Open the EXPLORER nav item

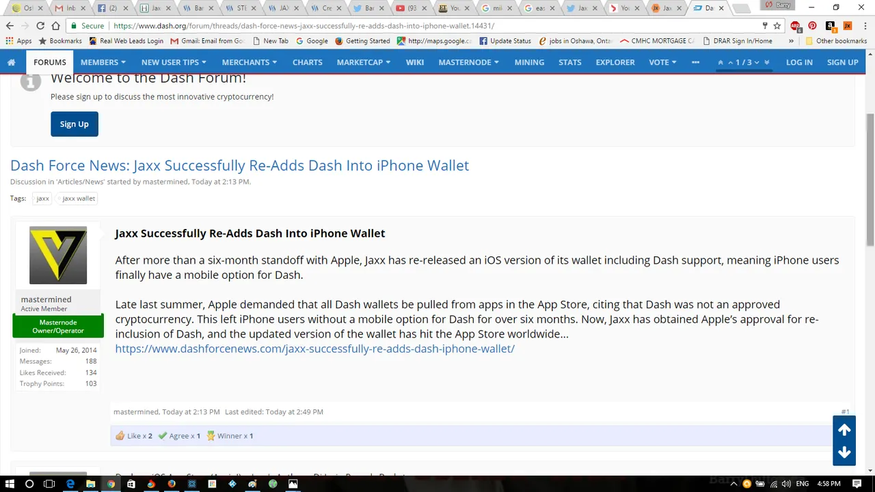pos(615,62)
